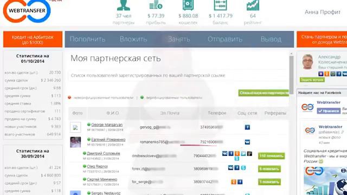Click Александр's mail social icon
Image resolution: width=347 pixels, height=195 pixels.
click(x=321, y=74)
